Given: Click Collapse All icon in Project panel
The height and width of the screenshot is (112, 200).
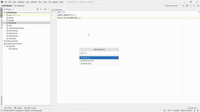Looking at the screenshot, I should pos(41,9).
